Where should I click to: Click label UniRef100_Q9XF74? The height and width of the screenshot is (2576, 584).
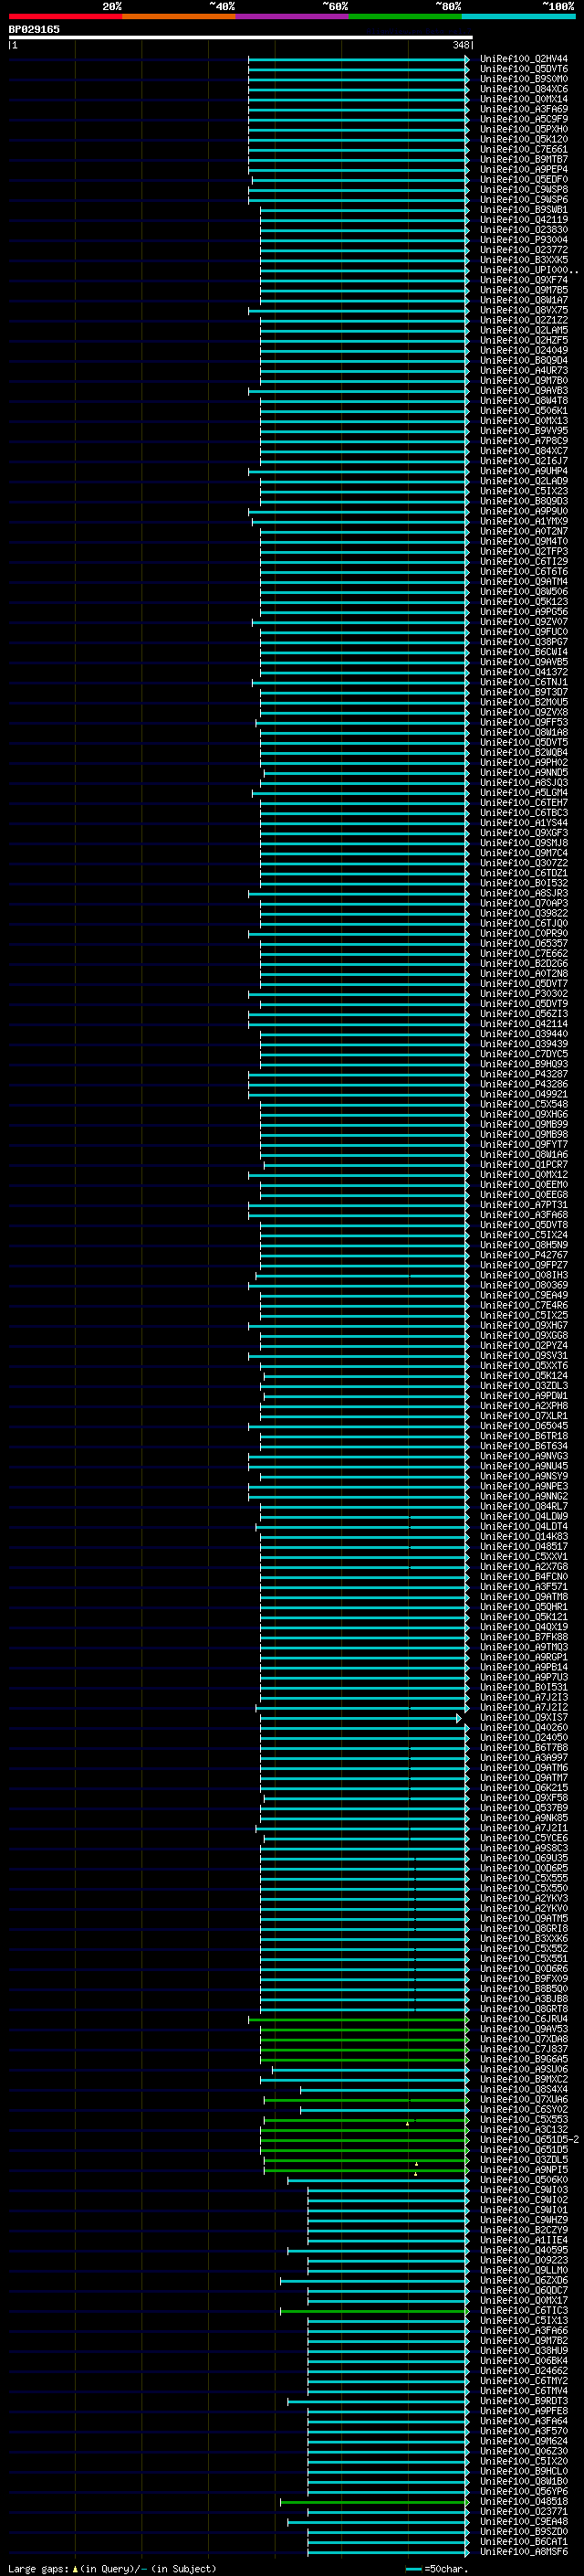coord(524,280)
